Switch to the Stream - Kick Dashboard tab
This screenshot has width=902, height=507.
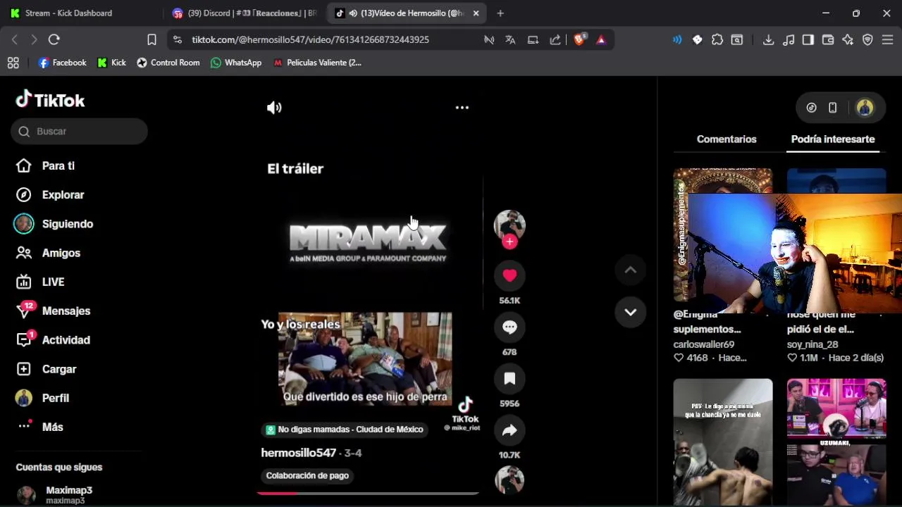[68, 13]
